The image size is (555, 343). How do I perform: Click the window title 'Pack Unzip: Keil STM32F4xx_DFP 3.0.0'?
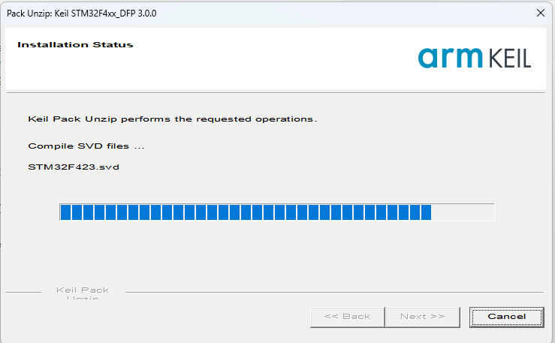[82, 14]
